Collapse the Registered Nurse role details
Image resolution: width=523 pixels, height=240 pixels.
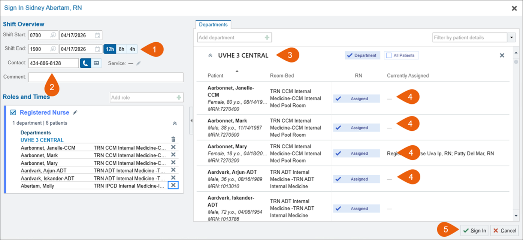[x=174, y=123]
